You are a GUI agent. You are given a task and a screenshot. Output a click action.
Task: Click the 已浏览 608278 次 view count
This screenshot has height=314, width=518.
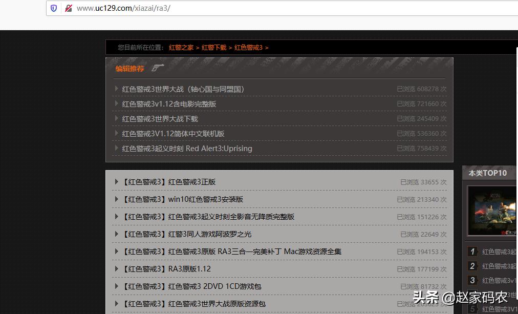pyautogui.click(x=422, y=89)
